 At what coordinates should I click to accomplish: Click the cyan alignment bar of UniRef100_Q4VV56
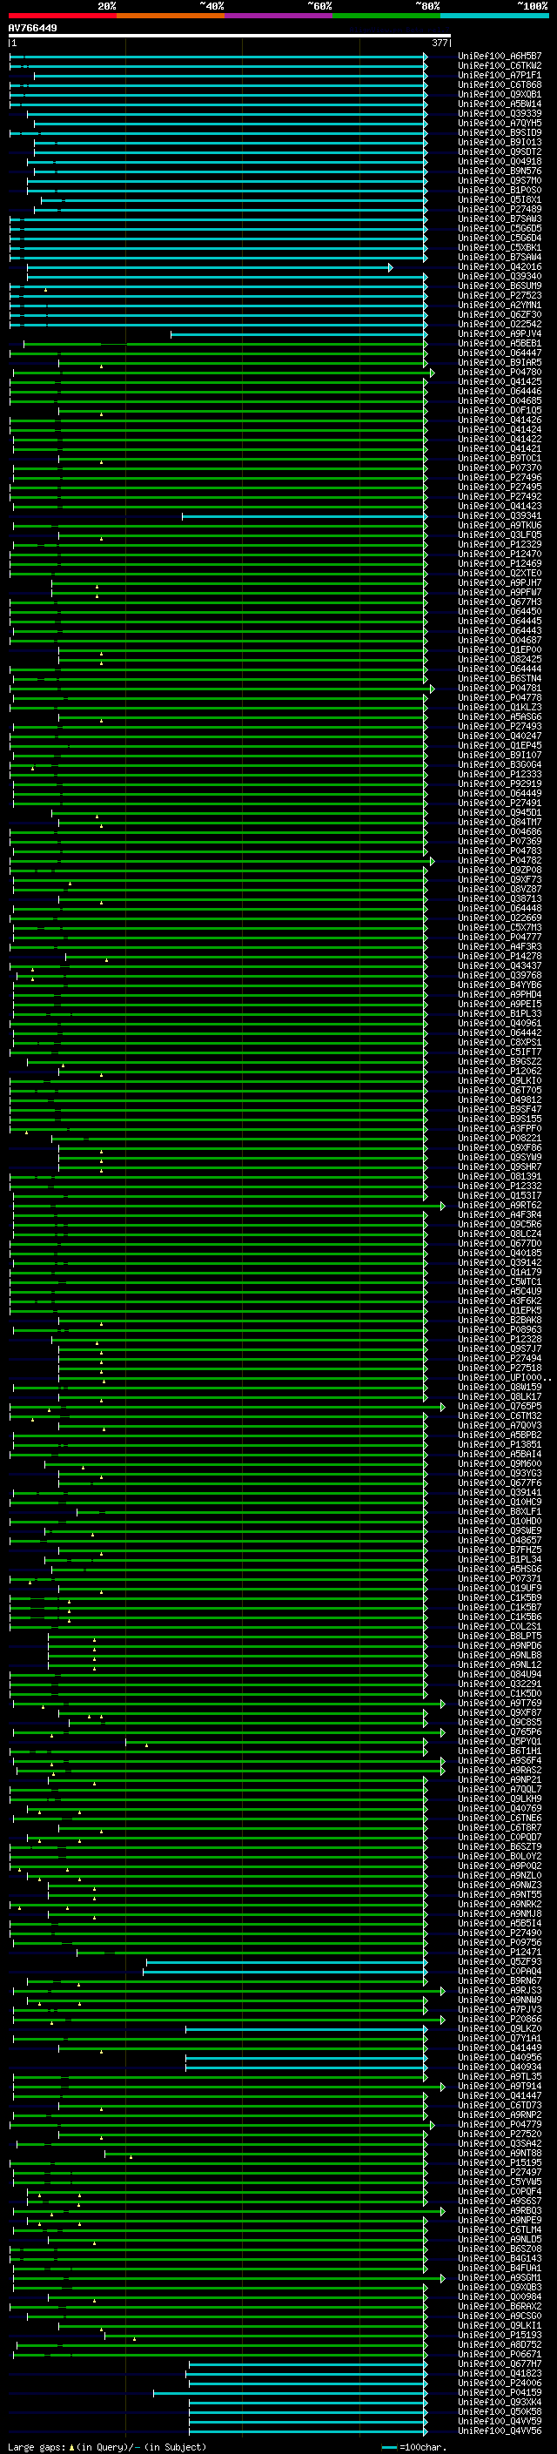coord(308,2431)
